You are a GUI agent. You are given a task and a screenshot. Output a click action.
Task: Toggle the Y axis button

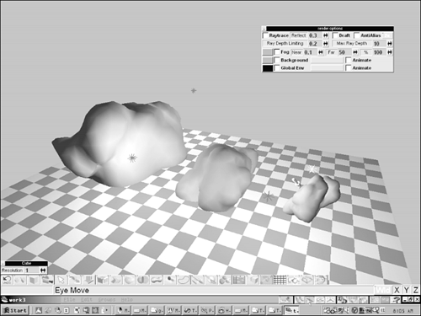406,290
